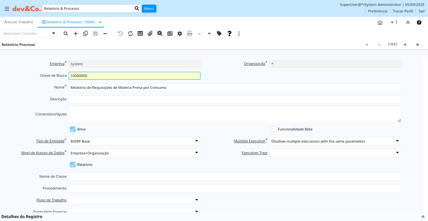
Task: Click the copy record icon
Action: pyautogui.click(x=86, y=33)
